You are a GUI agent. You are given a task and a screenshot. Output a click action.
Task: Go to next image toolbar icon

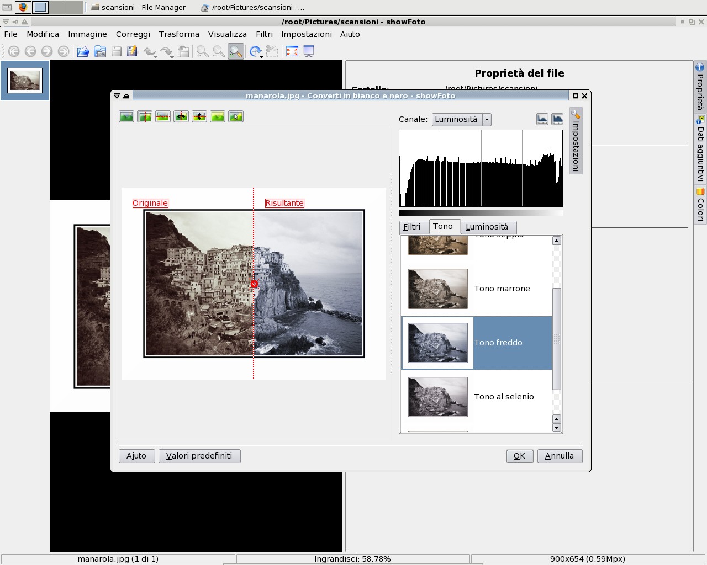click(47, 51)
